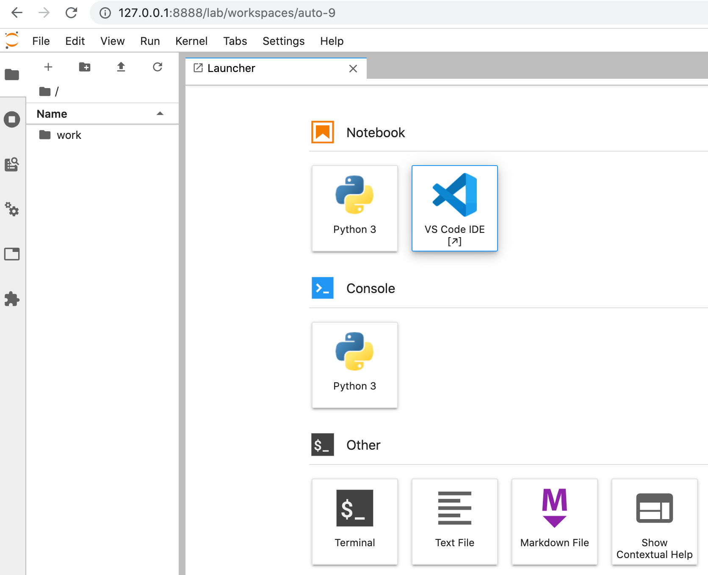Viewport: 708px width, 575px height.
Task: Open the File menu
Action: coord(41,41)
